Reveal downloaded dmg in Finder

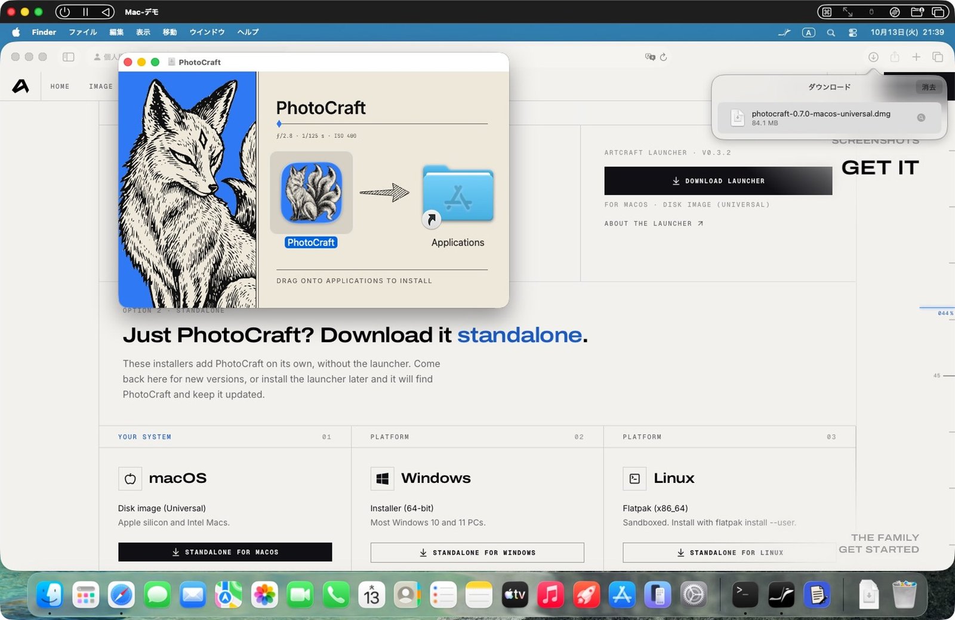[921, 118]
